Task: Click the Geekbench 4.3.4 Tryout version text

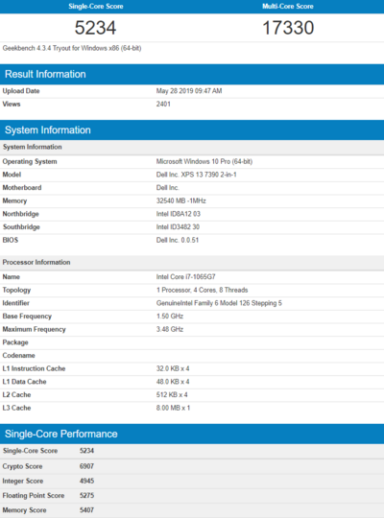Action: click(x=72, y=48)
